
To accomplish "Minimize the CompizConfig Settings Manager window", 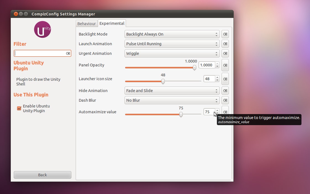I will (21, 14).
